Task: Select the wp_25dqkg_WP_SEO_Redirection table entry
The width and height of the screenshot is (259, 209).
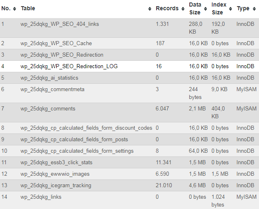Action: click(62, 55)
